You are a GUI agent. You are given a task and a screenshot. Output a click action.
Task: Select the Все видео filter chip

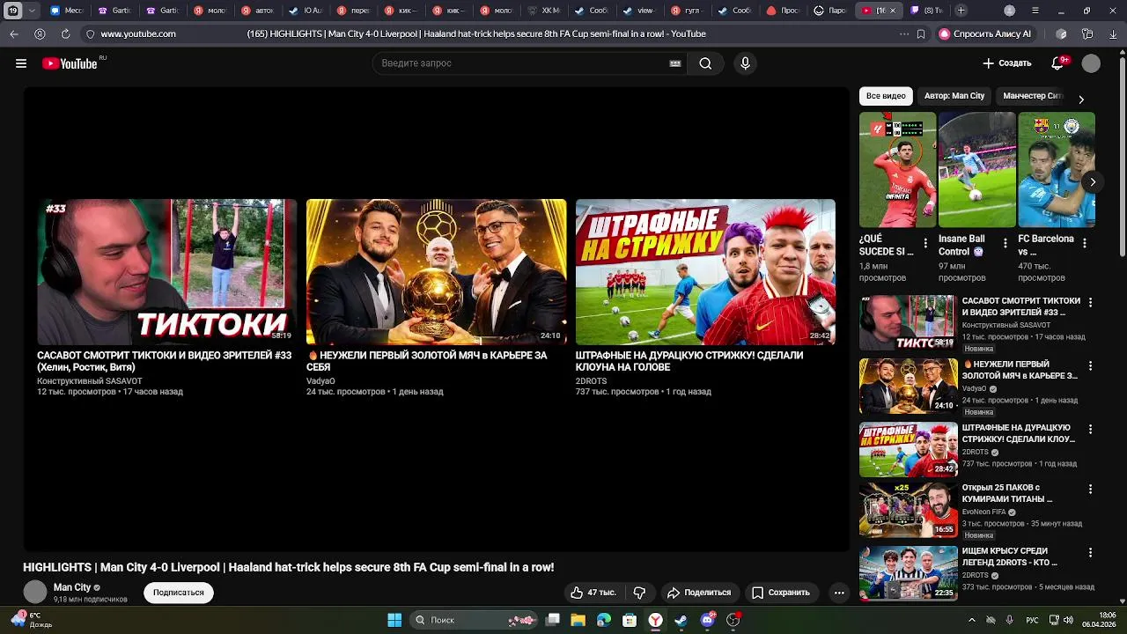click(x=886, y=96)
